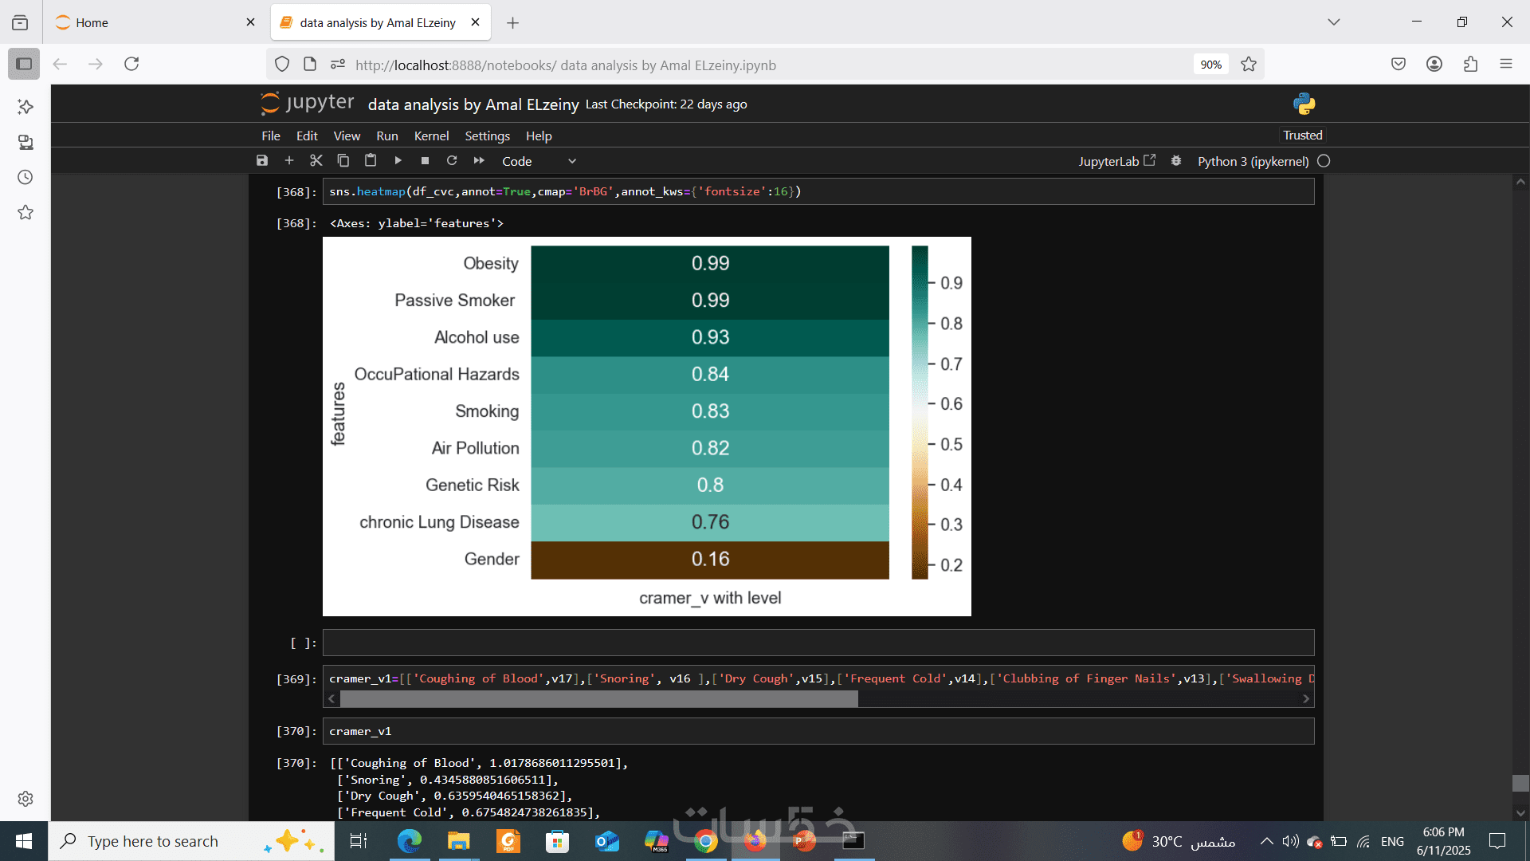Insert a new cell with the plus icon
This screenshot has width=1530, height=861.
pos(289,161)
